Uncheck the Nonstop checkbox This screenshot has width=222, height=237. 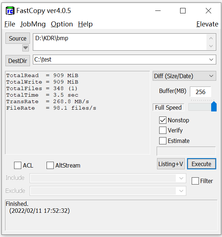[x=163, y=120]
